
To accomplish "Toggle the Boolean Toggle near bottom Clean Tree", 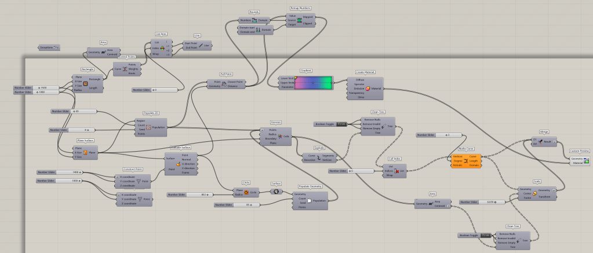I will point(486,236).
